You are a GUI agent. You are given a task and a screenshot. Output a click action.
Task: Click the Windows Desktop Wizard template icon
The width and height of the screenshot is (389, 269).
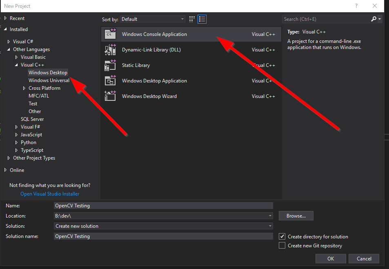point(110,96)
